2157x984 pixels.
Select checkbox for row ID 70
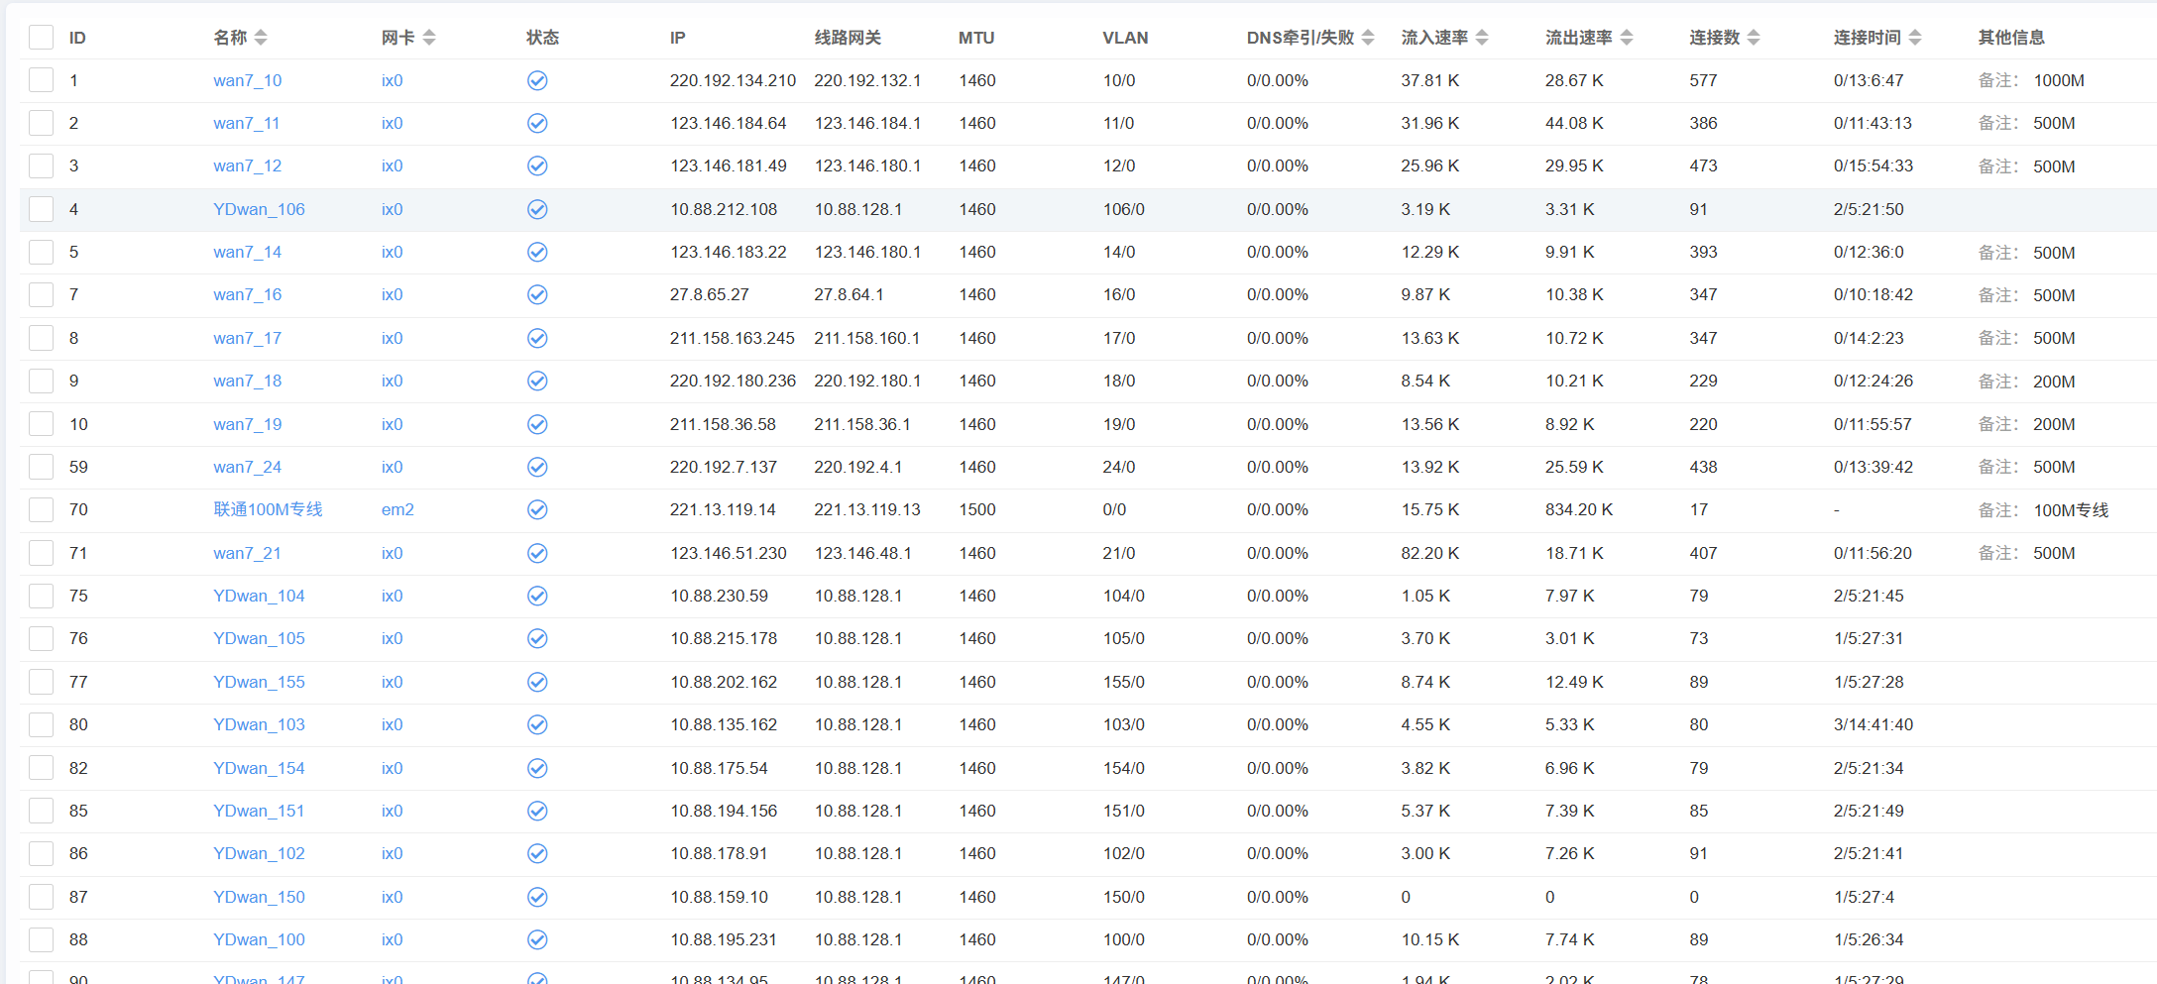tap(41, 509)
